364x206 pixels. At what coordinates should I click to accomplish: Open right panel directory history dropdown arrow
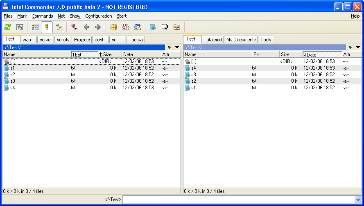pos(358,48)
